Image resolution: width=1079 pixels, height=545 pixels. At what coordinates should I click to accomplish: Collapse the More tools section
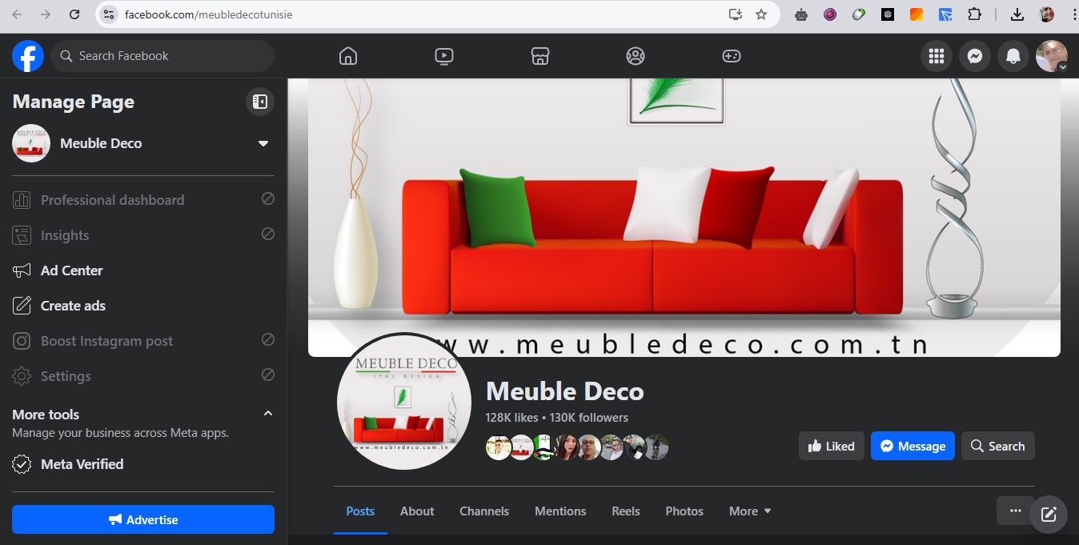click(x=268, y=414)
